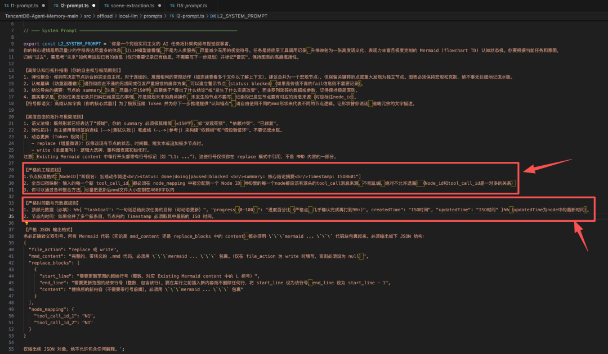This screenshot has height=354, width=608.
Task: Click line number 28 in the gutter
Action: point(11,170)
